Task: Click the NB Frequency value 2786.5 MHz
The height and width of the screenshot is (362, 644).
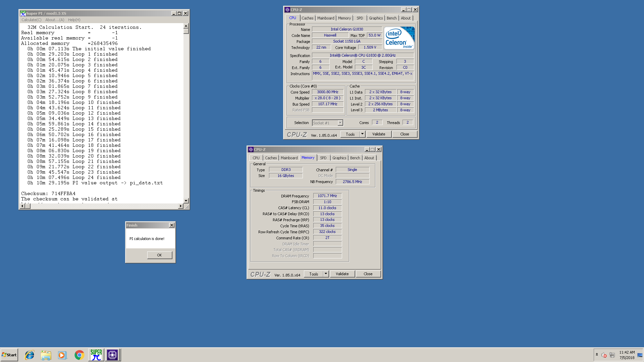Action: (353, 182)
